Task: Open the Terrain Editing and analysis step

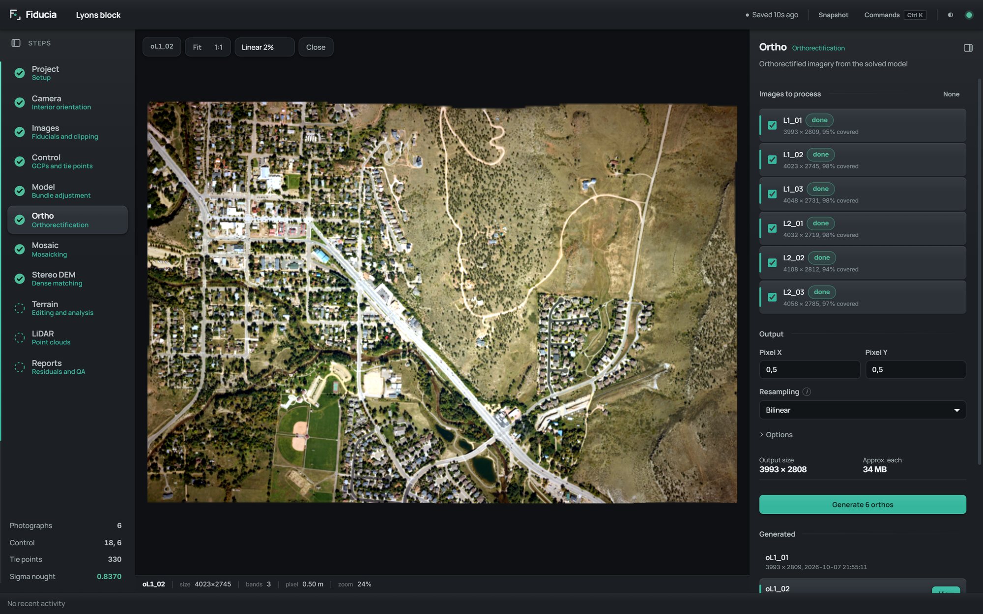Action: [x=67, y=308]
